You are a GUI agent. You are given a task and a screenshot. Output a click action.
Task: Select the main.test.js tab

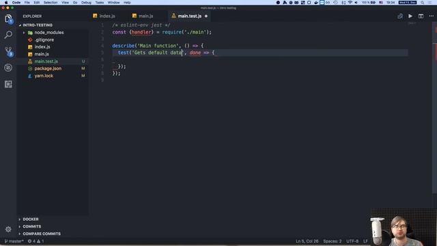pyautogui.click(x=190, y=16)
